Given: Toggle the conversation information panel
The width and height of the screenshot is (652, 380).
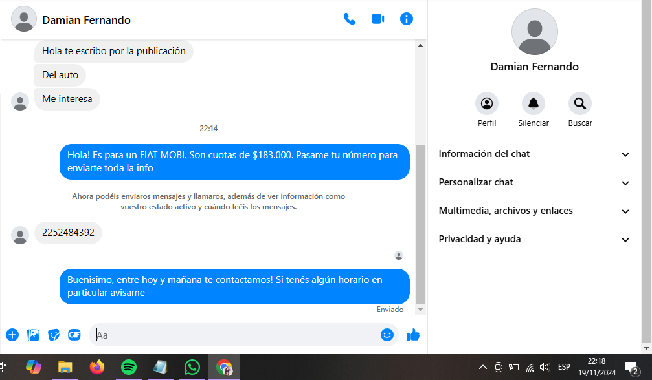Looking at the screenshot, I should pyautogui.click(x=407, y=19).
